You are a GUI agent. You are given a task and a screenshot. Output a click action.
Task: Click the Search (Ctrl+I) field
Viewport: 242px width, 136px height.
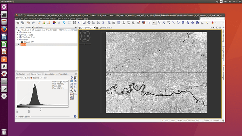click(212, 19)
